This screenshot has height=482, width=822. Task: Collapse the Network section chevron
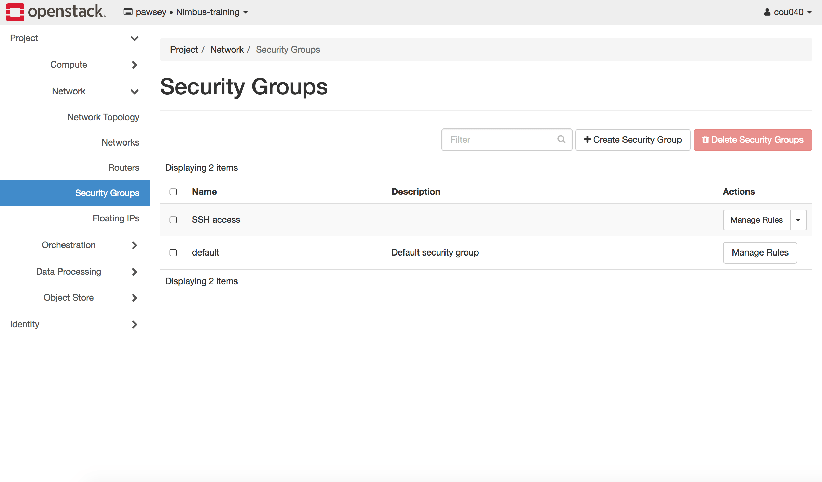coord(134,92)
